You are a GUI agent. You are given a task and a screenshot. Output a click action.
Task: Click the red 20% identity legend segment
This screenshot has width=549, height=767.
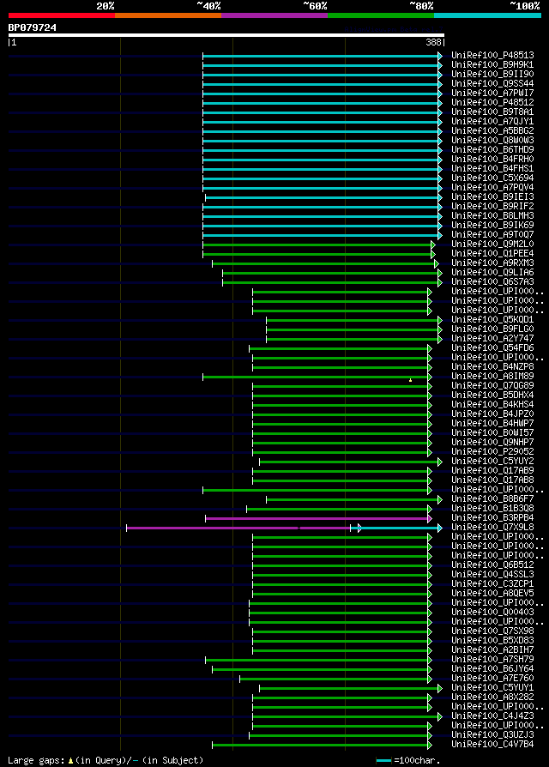[62, 15]
